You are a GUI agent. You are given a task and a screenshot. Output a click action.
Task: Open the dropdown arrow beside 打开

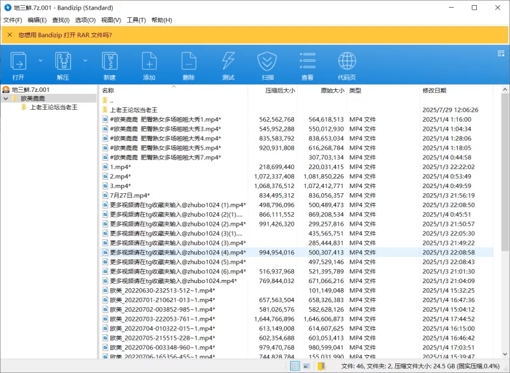click(x=40, y=61)
